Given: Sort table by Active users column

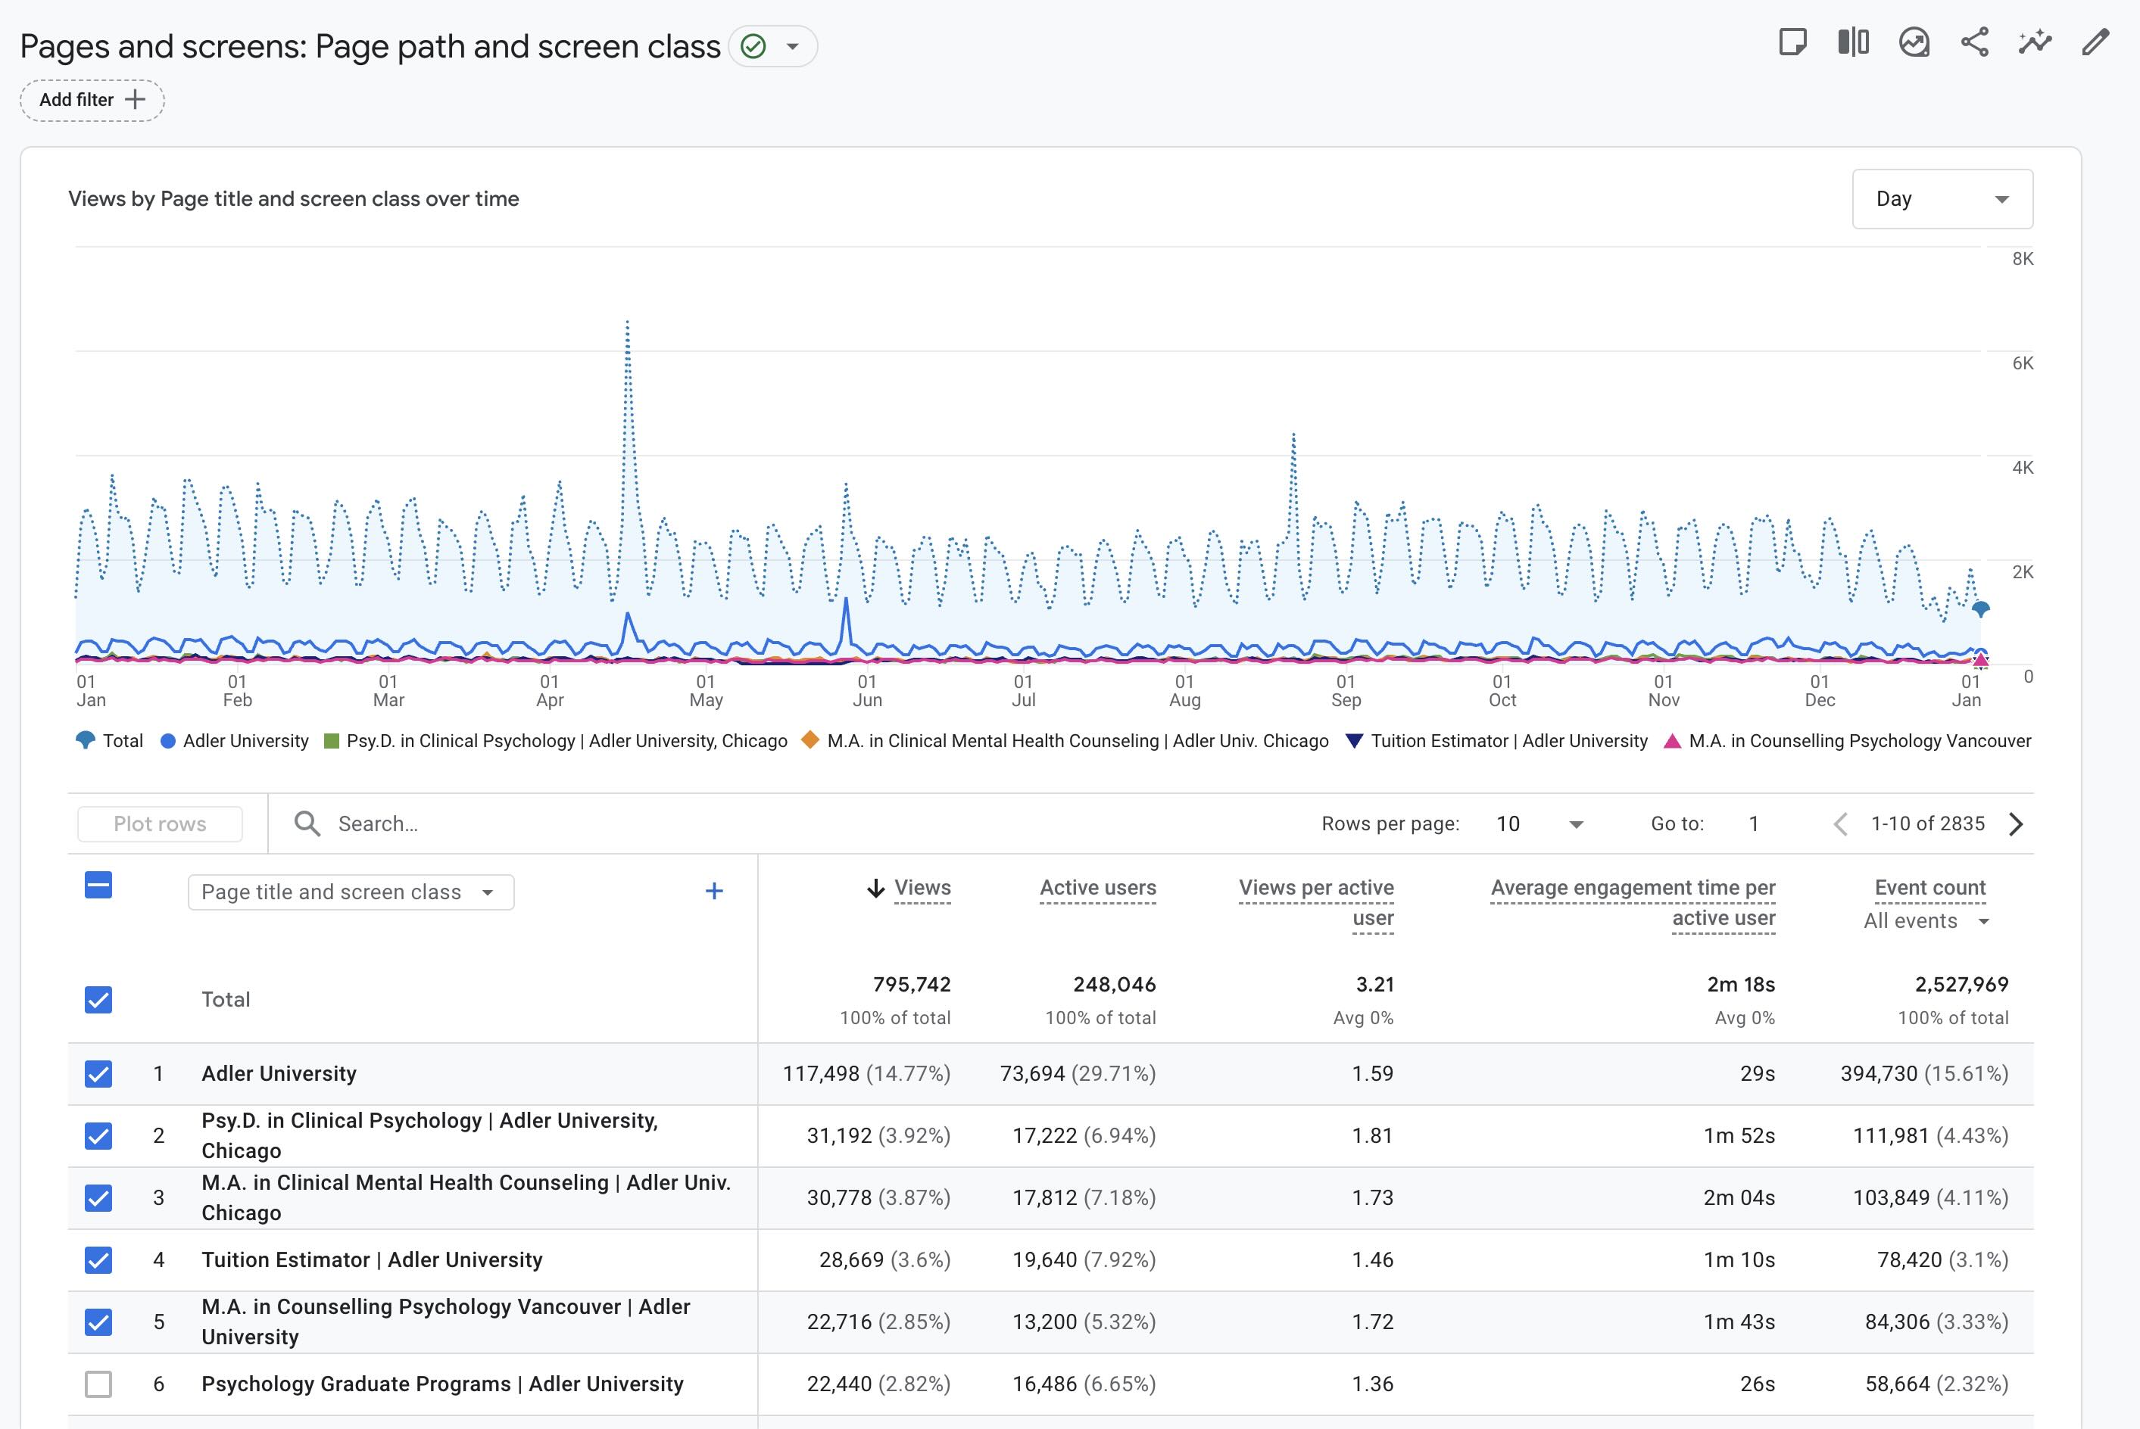Looking at the screenshot, I should (x=1097, y=888).
